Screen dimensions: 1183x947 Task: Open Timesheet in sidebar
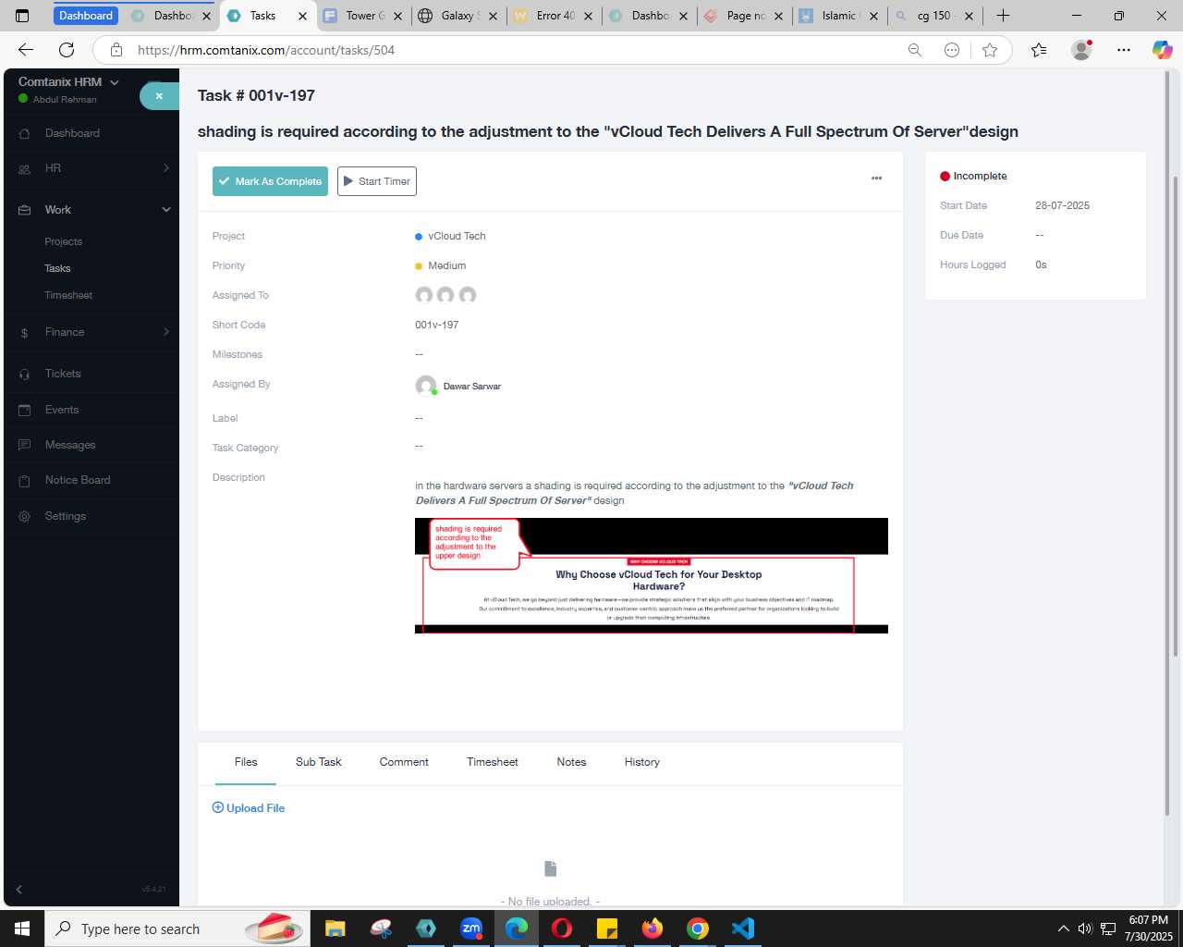pos(68,295)
